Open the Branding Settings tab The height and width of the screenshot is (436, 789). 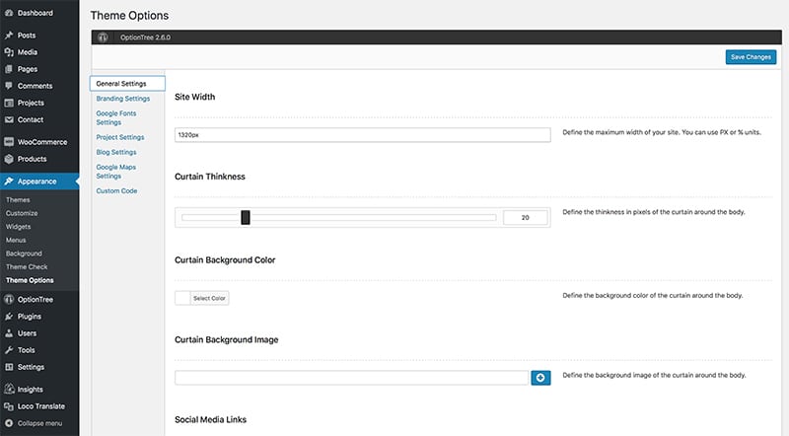pos(122,99)
